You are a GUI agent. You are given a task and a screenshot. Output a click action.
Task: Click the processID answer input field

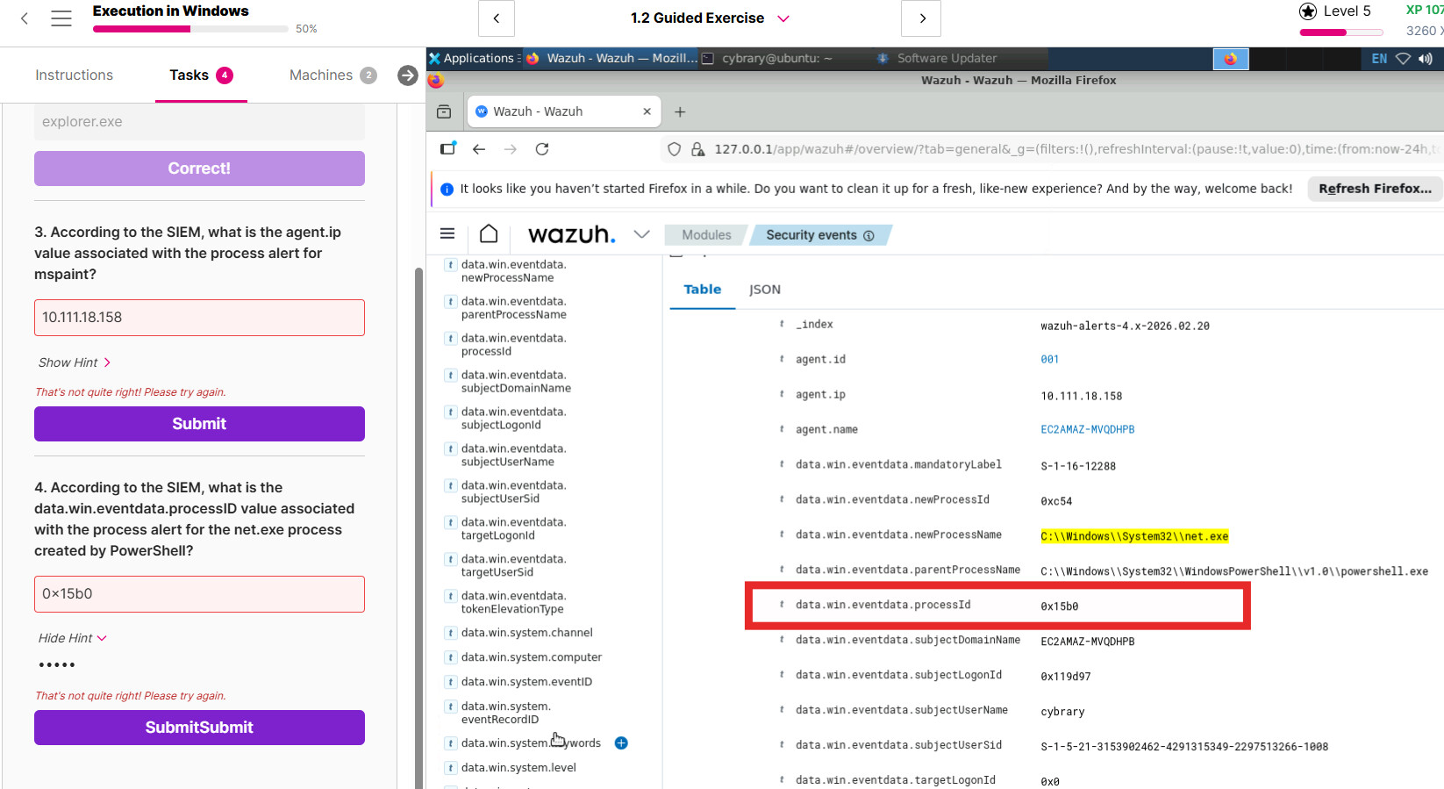(199, 594)
